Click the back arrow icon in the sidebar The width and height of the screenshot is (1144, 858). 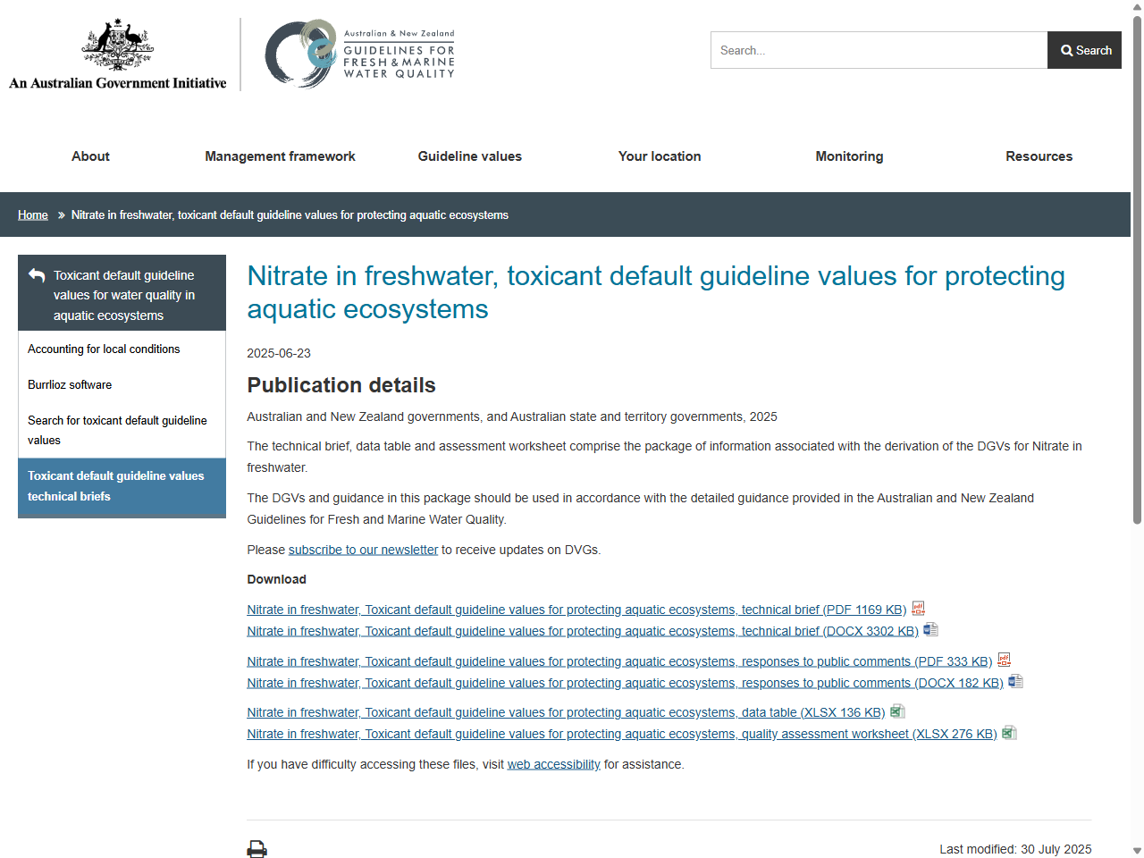pos(35,273)
